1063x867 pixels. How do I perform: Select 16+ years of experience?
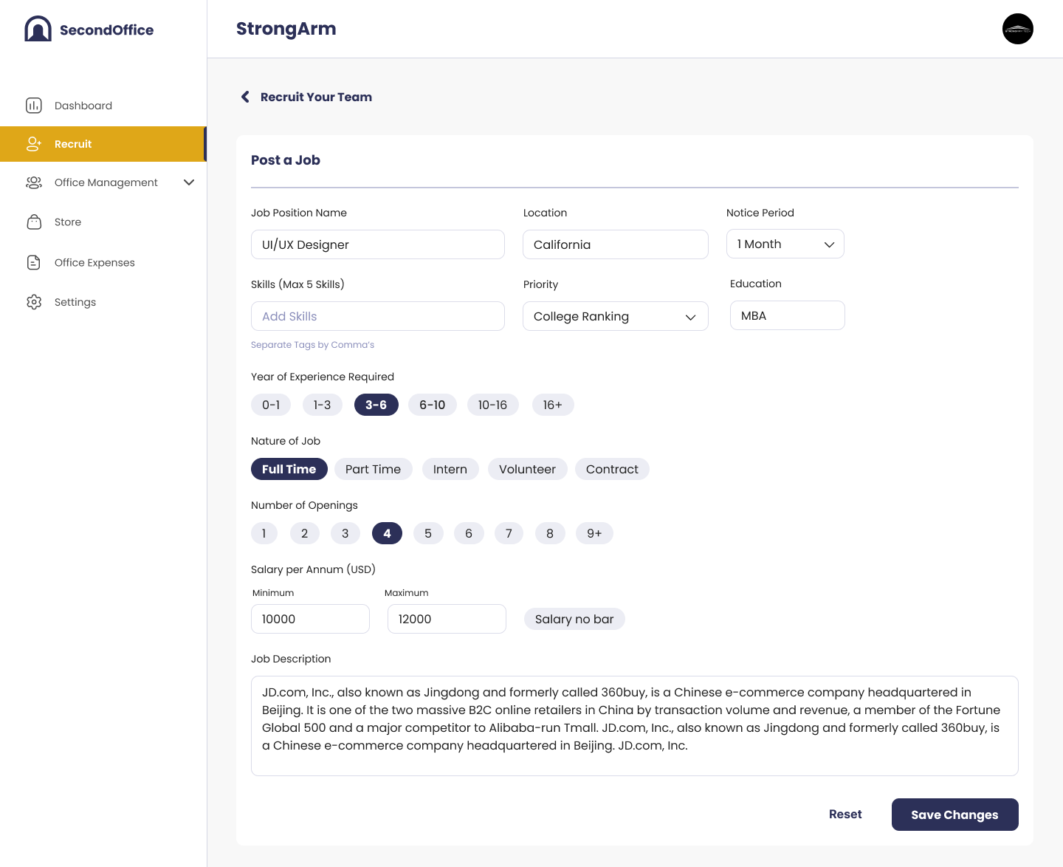(553, 405)
